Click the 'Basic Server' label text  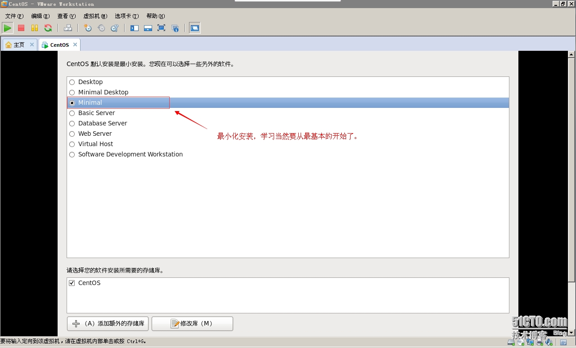96,113
